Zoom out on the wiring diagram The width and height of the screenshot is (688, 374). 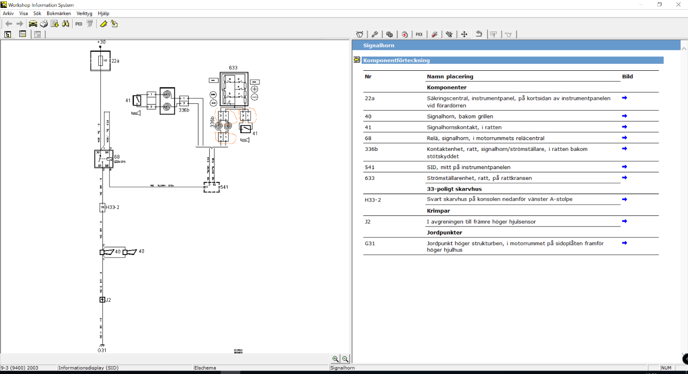coord(345,359)
